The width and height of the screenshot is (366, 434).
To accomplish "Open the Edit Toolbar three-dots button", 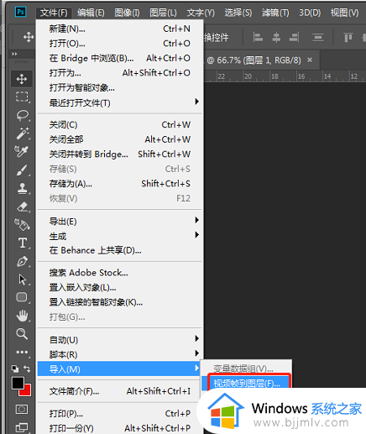I will (x=22, y=352).
